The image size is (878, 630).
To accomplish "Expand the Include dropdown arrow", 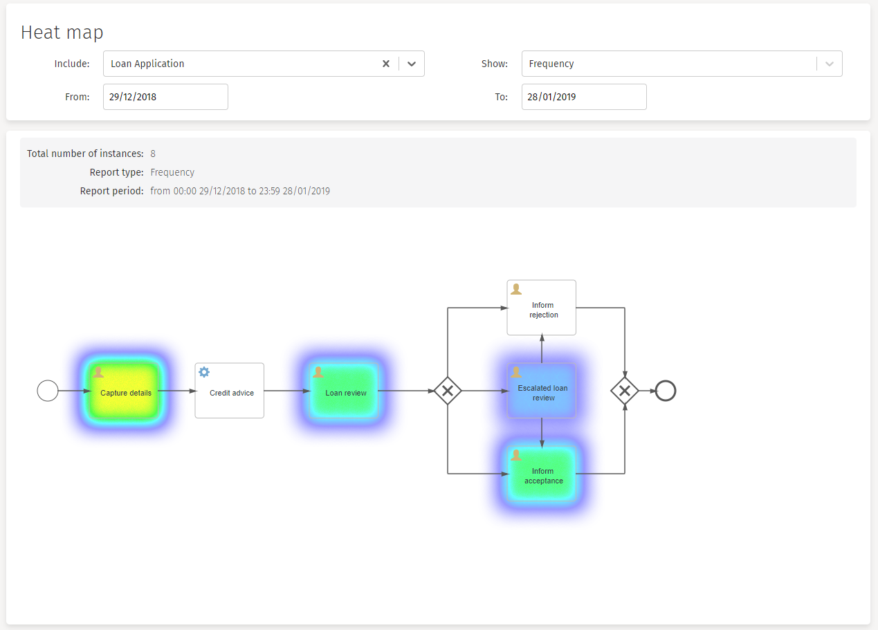I will pyautogui.click(x=412, y=64).
